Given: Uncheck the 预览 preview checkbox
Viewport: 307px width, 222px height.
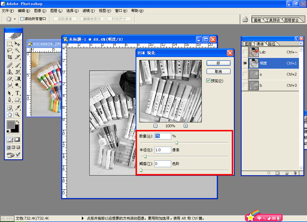Looking at the screenshot, I should (x=208, y=80).
